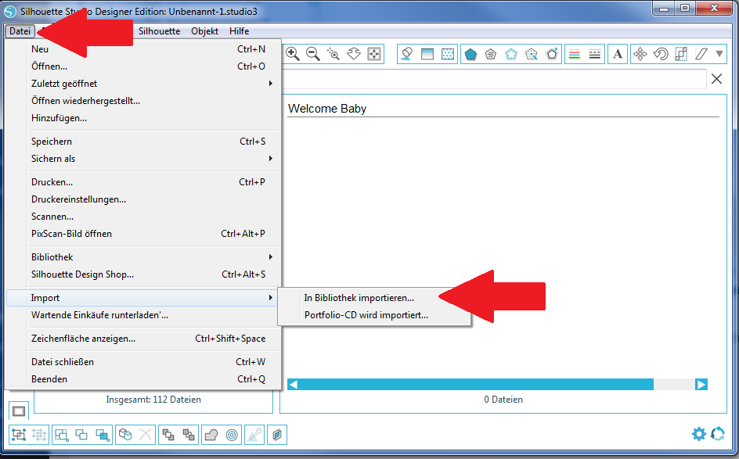Open the transform tools dropdown arrow

pos(720,54)
